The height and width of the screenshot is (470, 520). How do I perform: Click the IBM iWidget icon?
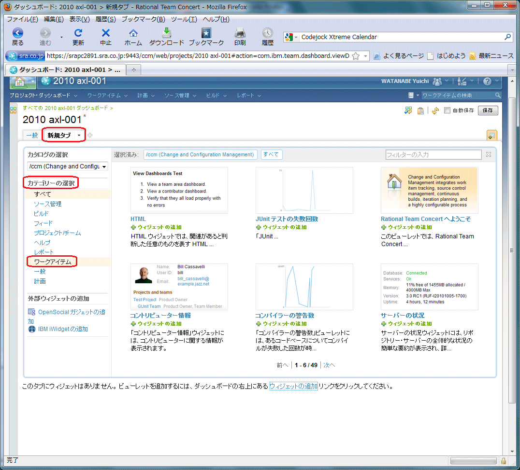[x=32, y=329]
